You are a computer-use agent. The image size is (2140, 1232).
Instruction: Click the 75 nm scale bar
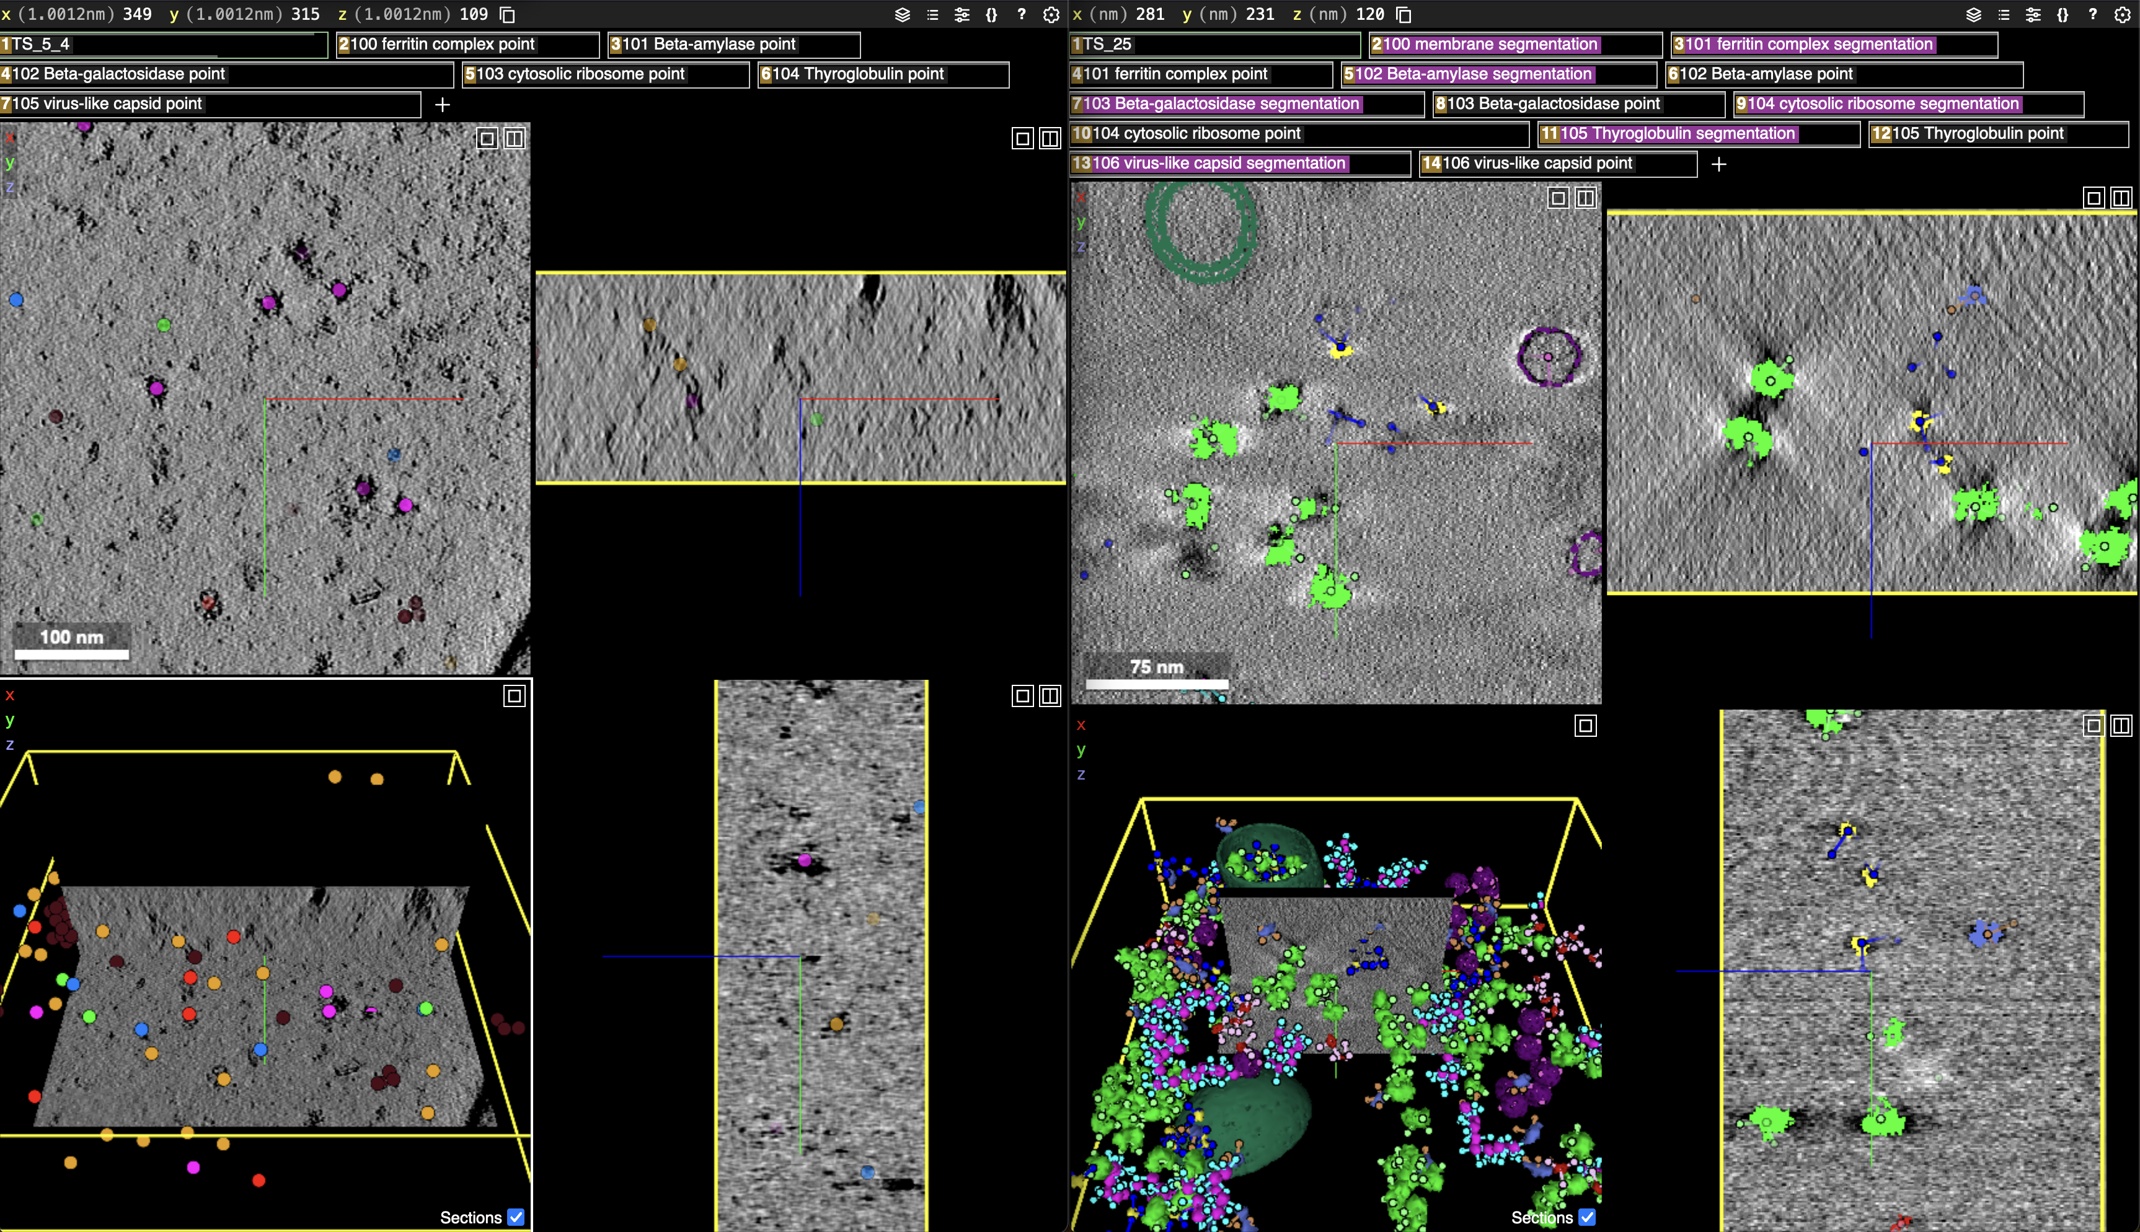[1157, 674]
